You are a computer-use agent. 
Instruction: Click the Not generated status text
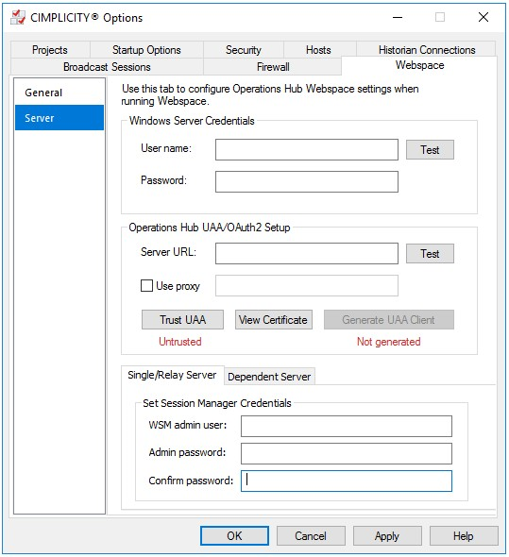389,342
